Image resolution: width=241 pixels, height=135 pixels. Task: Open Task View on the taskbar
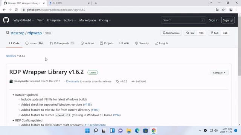pos(104,130)
